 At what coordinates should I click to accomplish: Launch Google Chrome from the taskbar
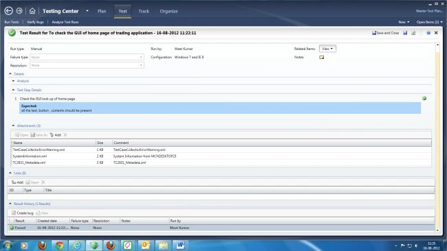click(60, 245)
